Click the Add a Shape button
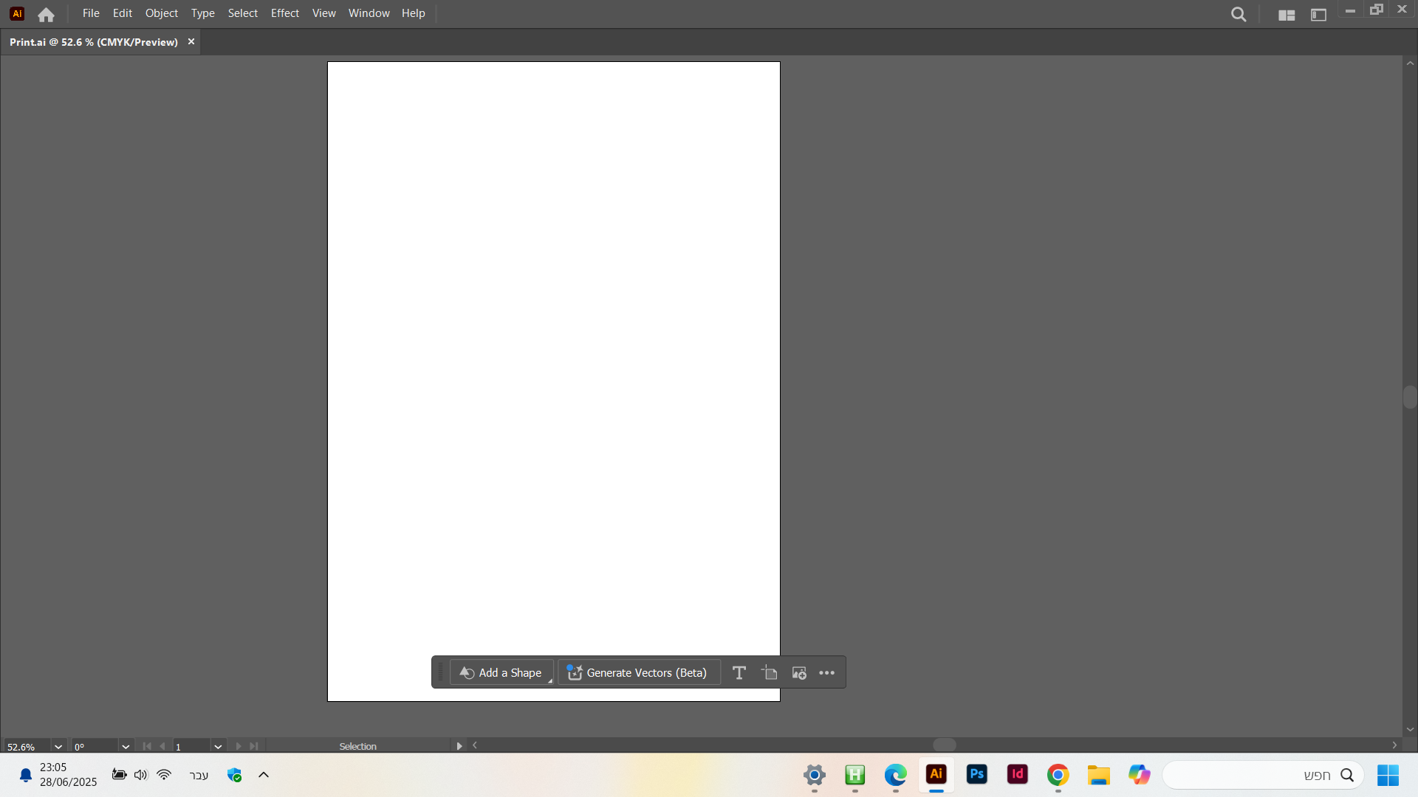 click(x=501, y=672)
